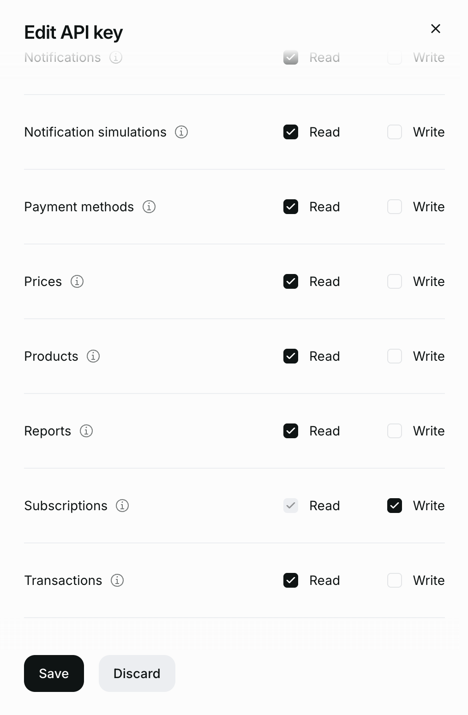Click info icon beside Payment methods
Screen dimensions: 468x715
tap(149, 207)
